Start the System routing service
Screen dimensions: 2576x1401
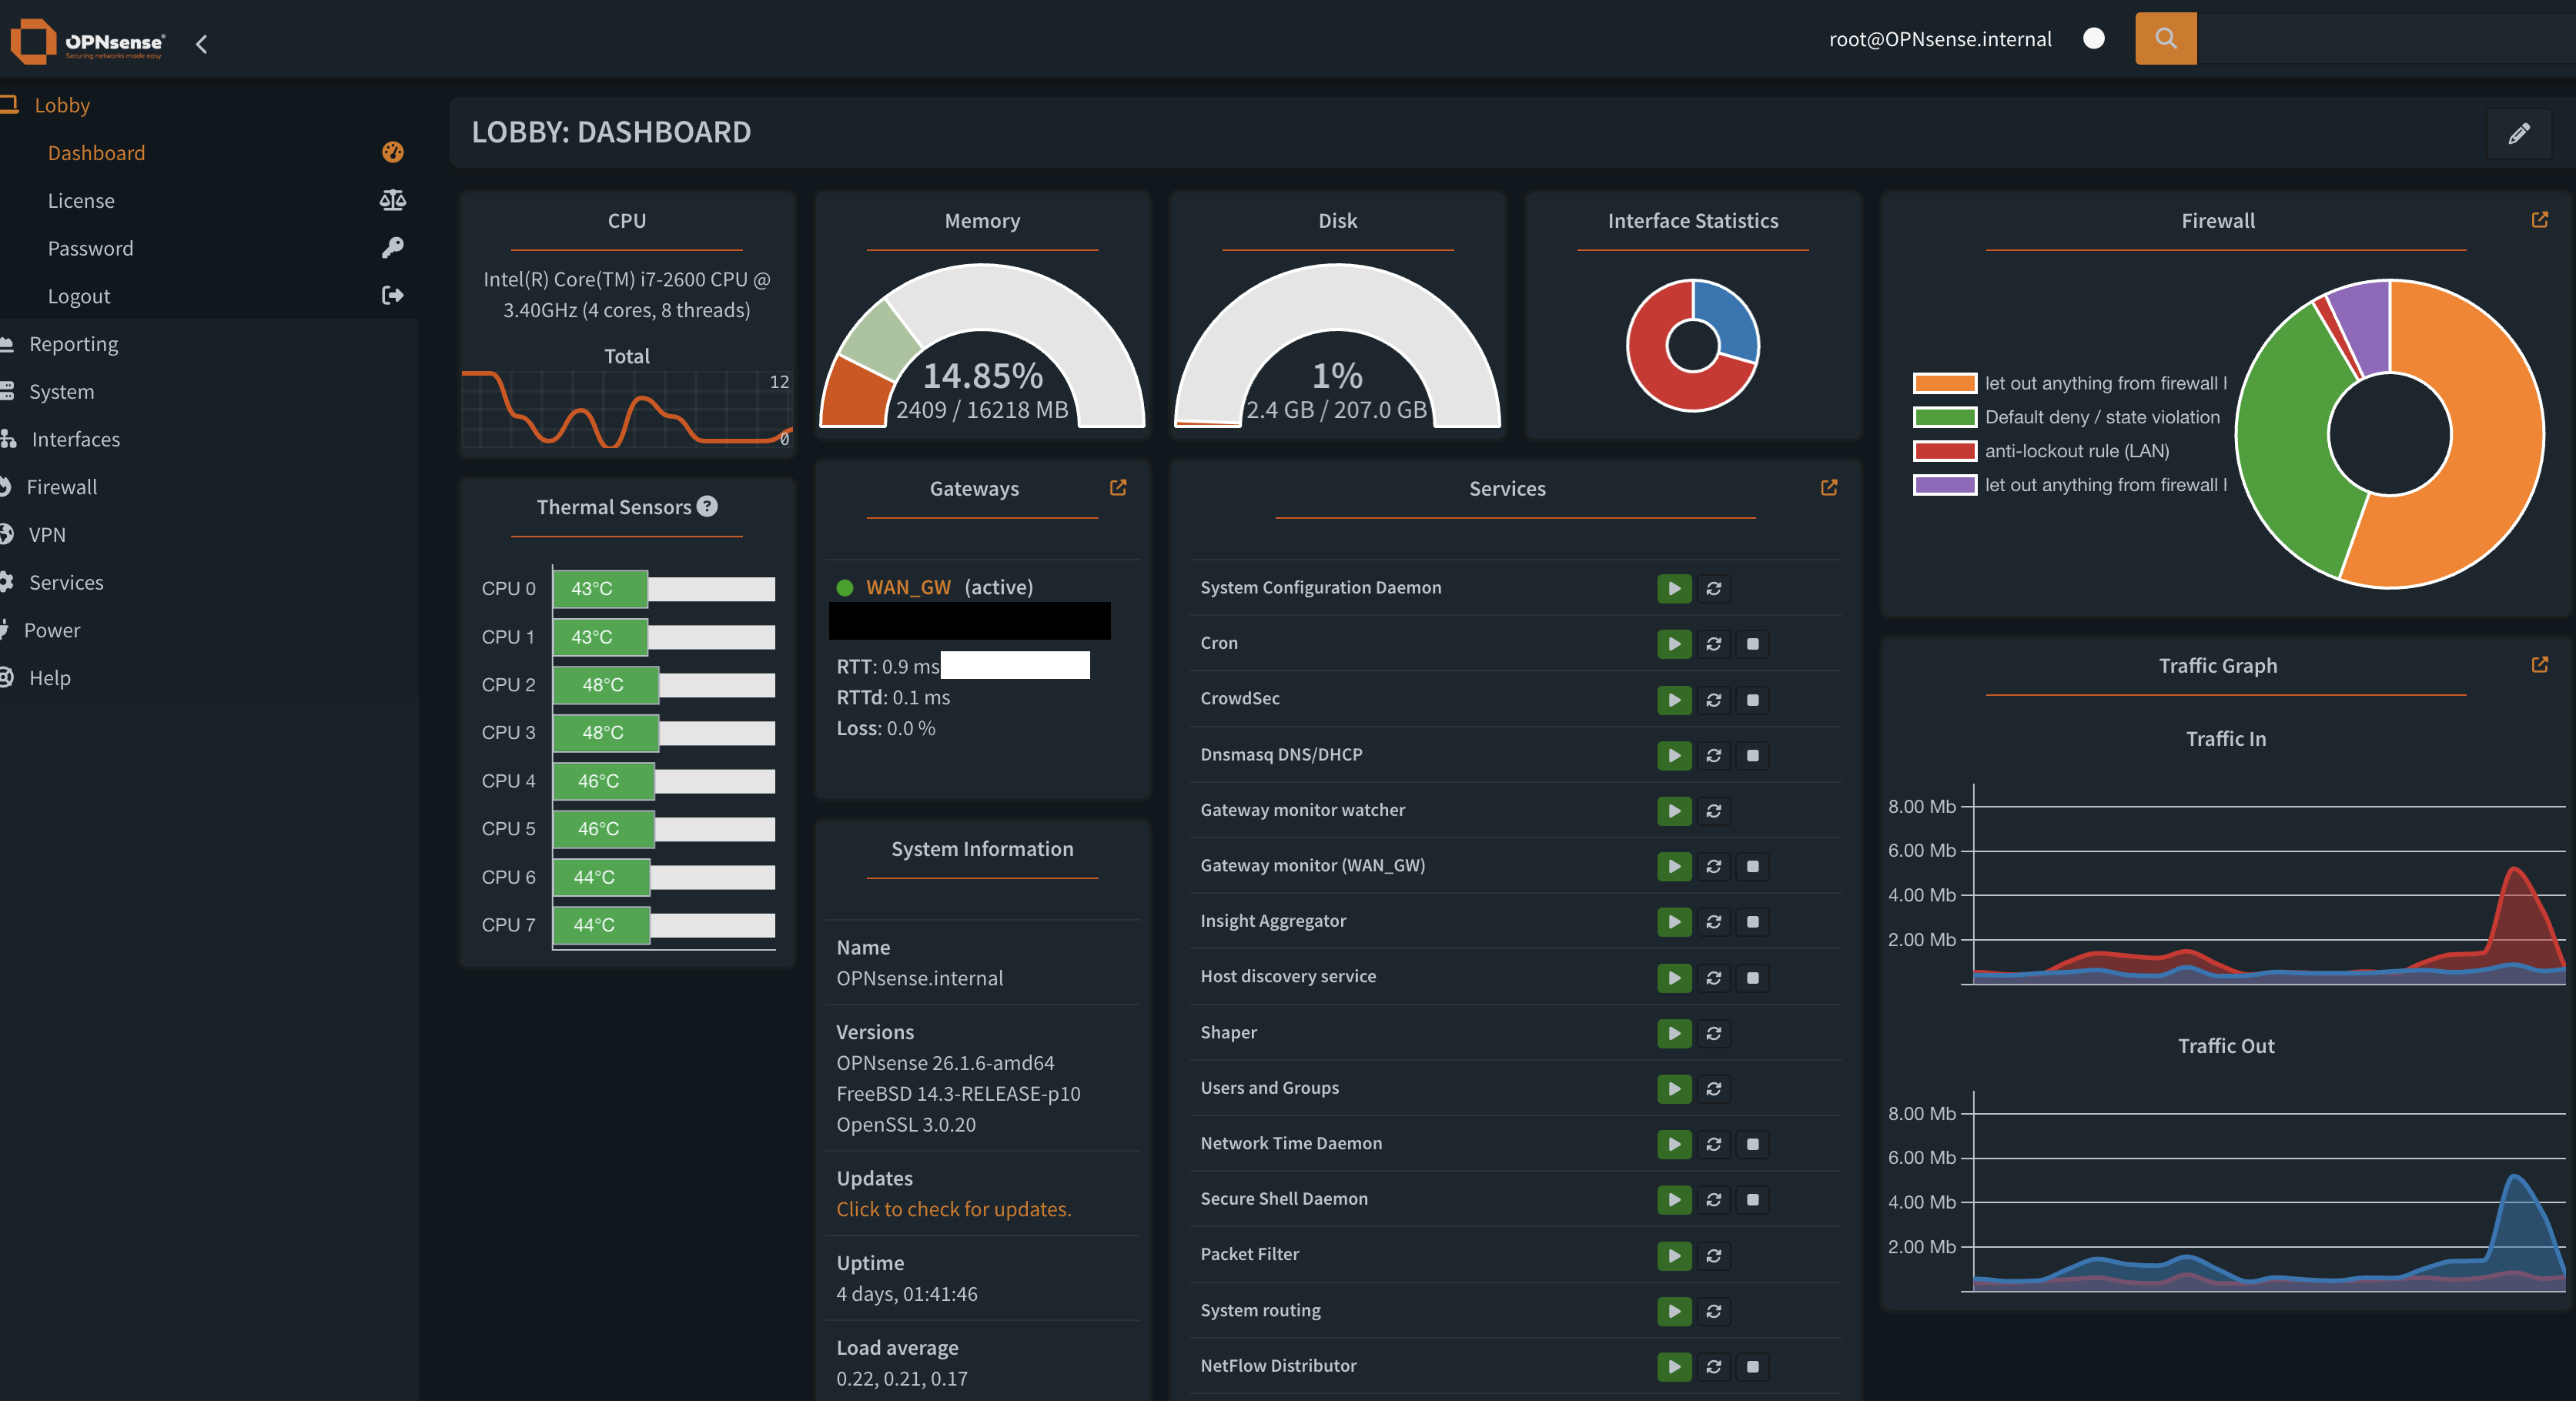(x=1674, y=1311)
